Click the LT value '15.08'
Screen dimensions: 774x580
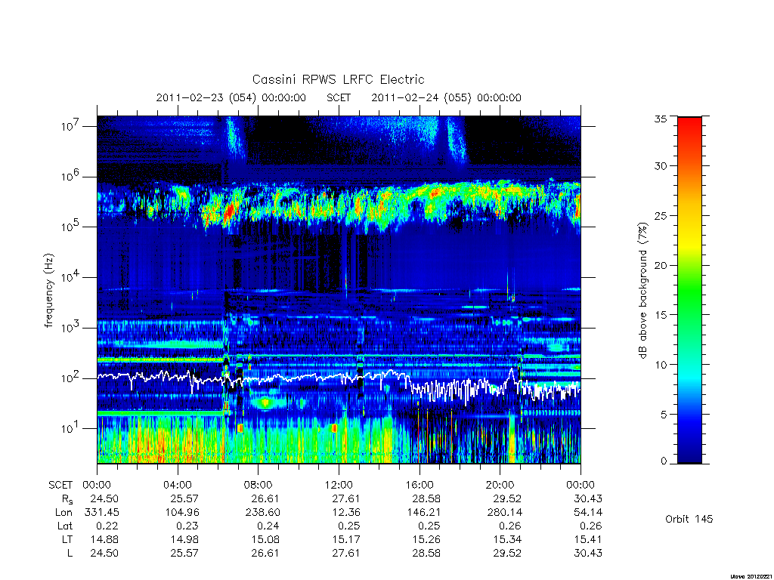(x=265, y=539)
